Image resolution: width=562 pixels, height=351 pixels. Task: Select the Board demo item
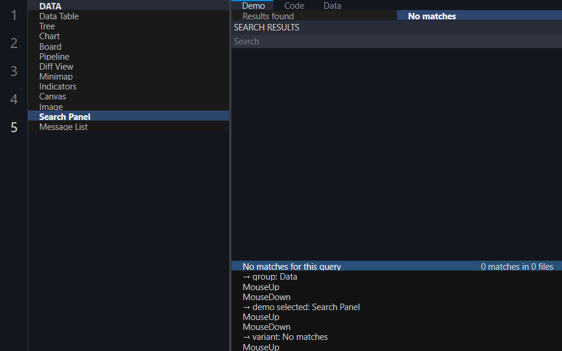pyautogui.click(x=128, y=47)
